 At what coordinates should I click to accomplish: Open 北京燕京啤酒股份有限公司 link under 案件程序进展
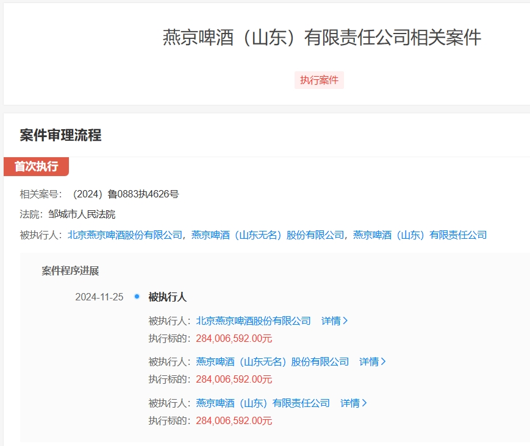click(253, 320)
